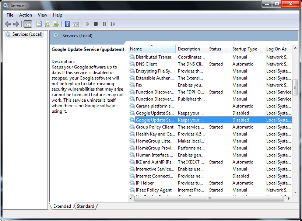Select 'HomeGroup Provi...' service name
This screenshot has height=221, width=302.
point(155,148)
